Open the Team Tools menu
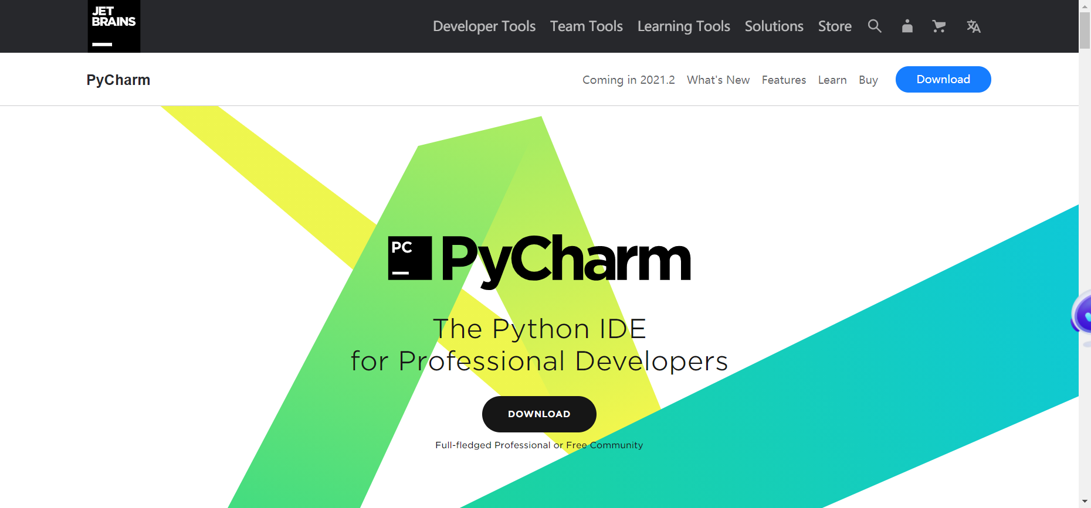Screen dimensions: 1091x508 [587, 26]
